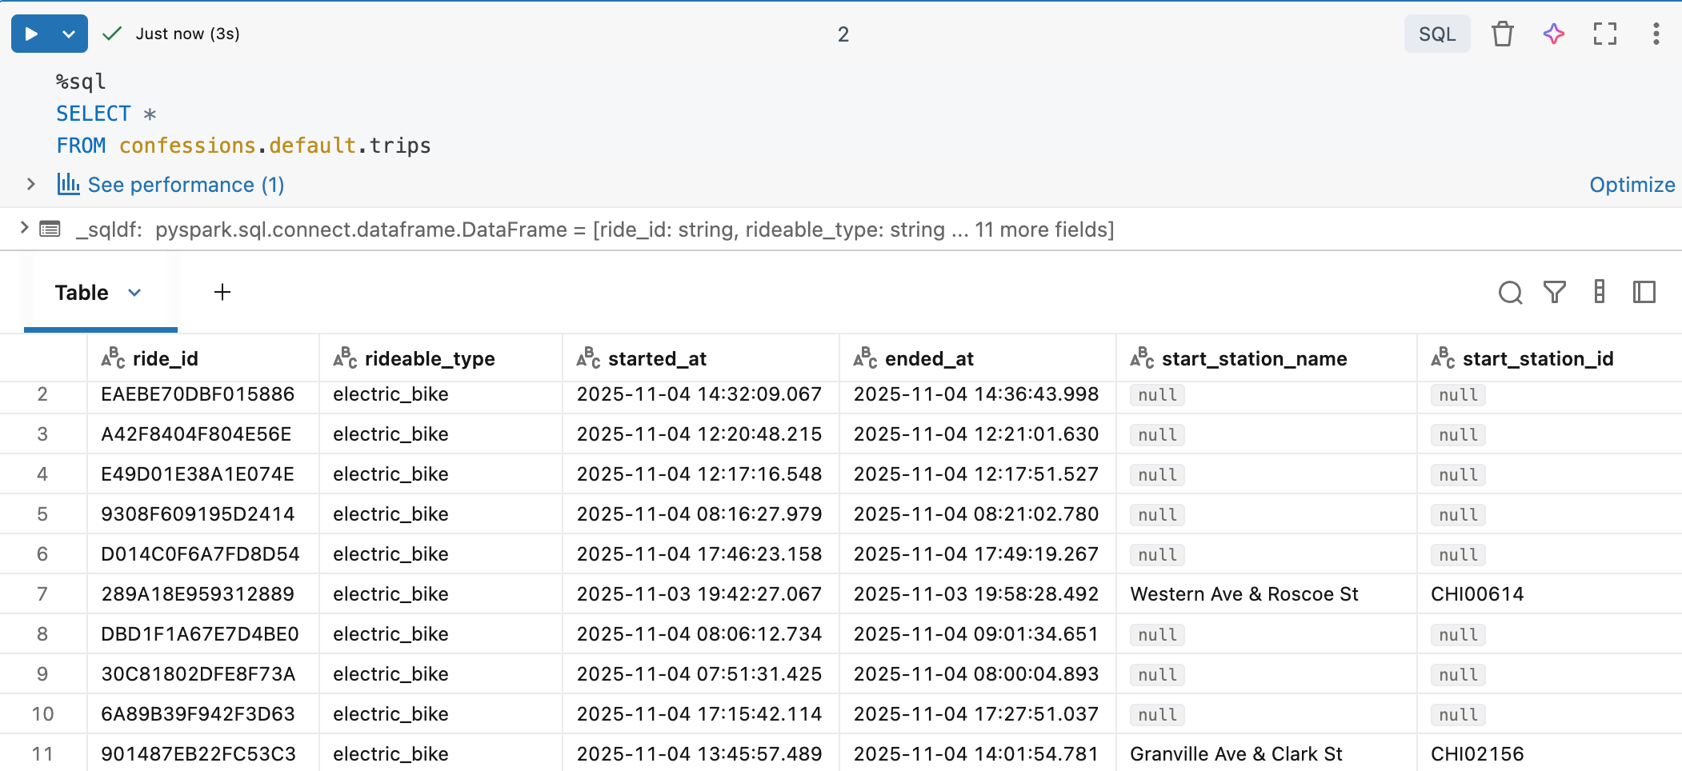Screen dimensions: 1682x771
Task: Filter the query results with the funnel icon
Action: 1555,293
